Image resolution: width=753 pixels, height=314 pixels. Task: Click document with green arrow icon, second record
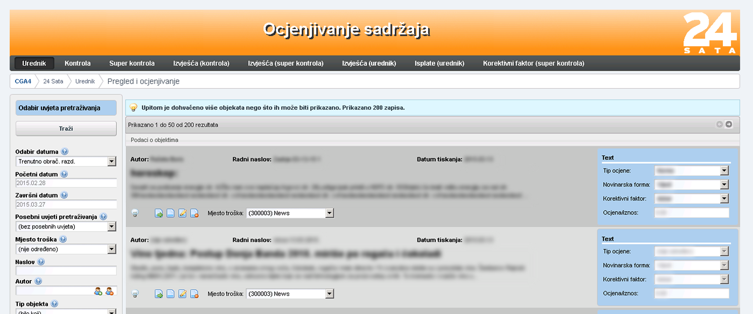(159, 294)
